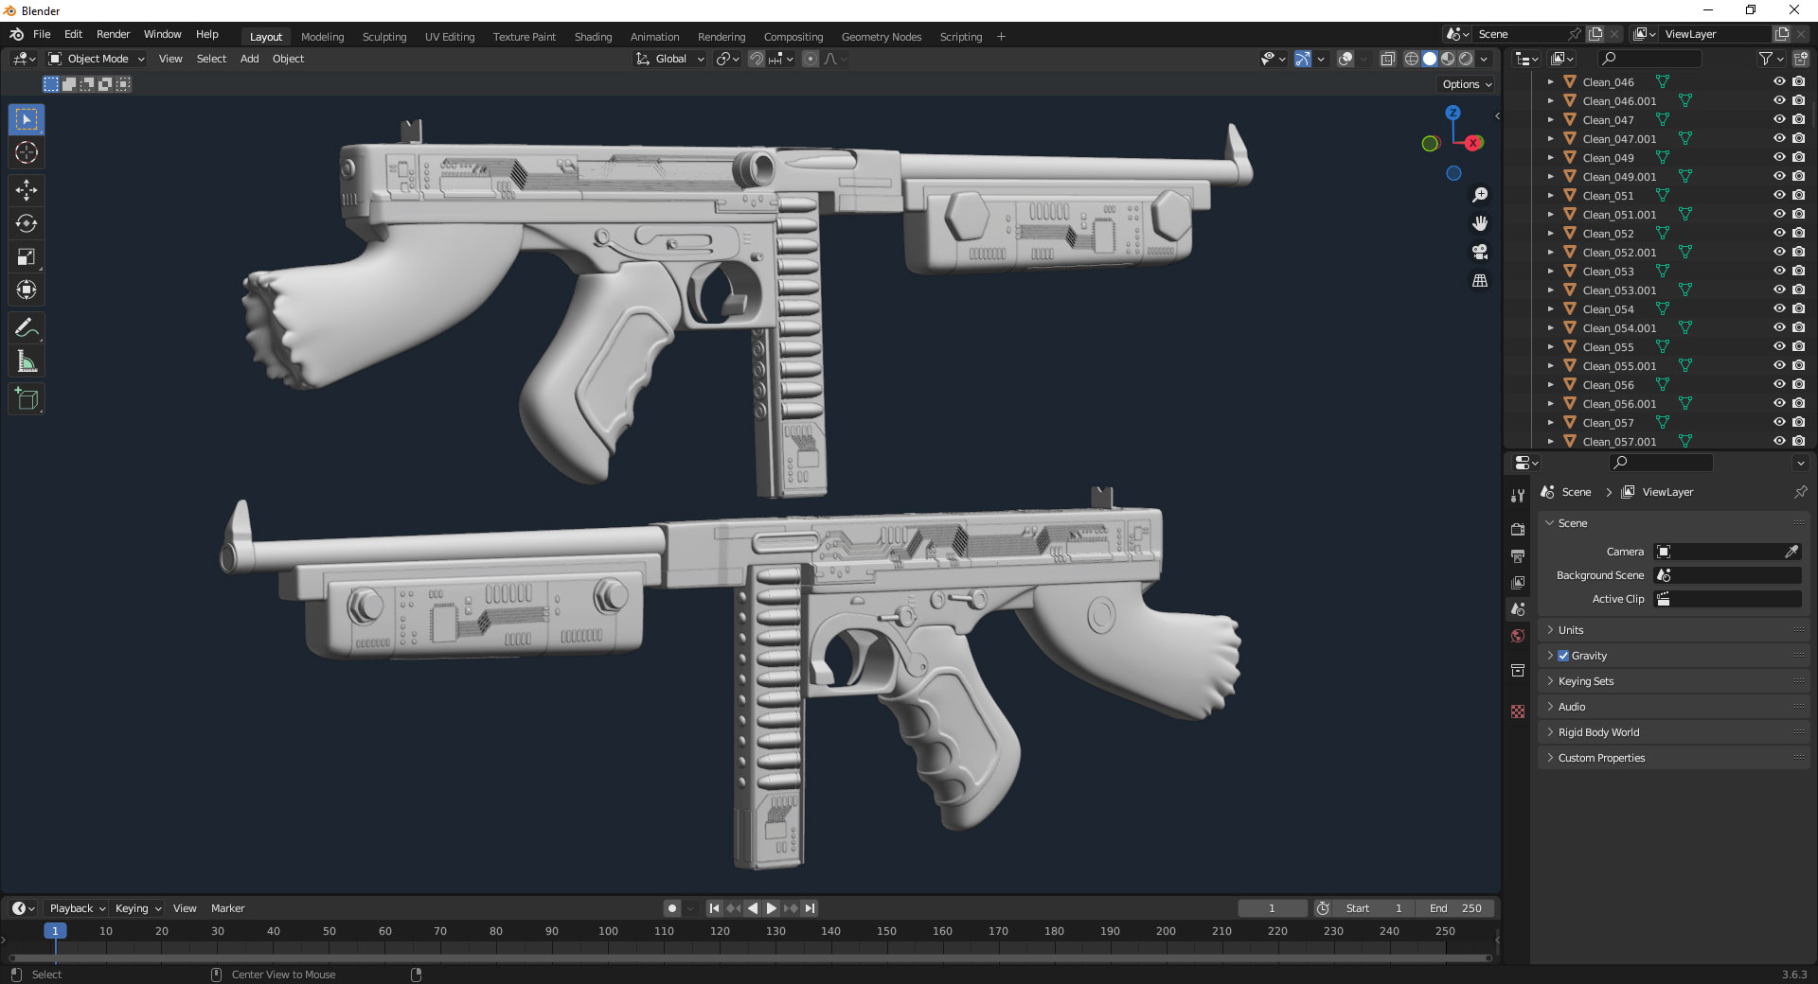Open the Render menu
Viewport: 1818px width, 984px height.
tap(113, 34)
